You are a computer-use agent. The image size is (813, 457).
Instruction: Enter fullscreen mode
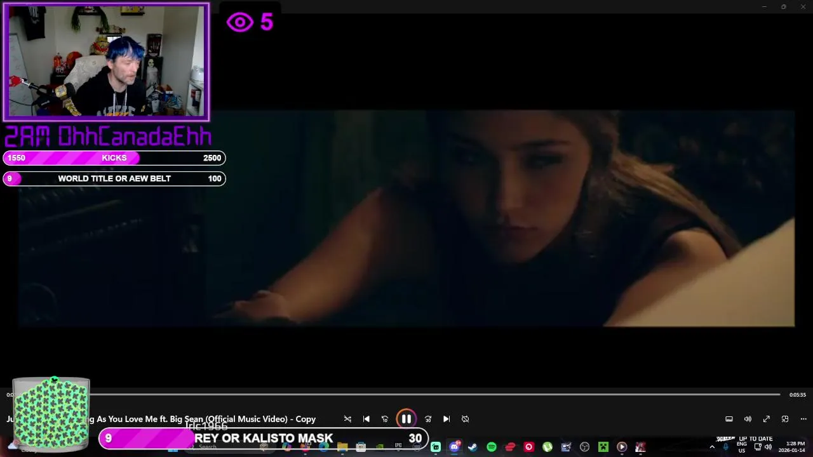coord(767,419)
